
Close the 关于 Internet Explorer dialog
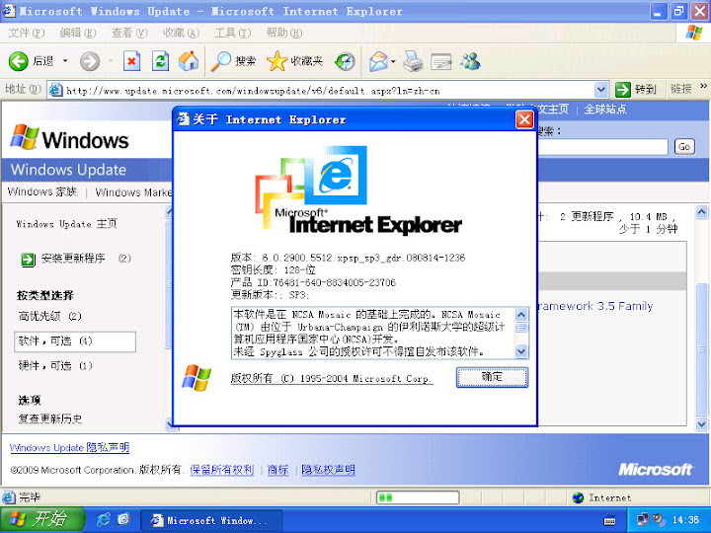pos(524,119)
